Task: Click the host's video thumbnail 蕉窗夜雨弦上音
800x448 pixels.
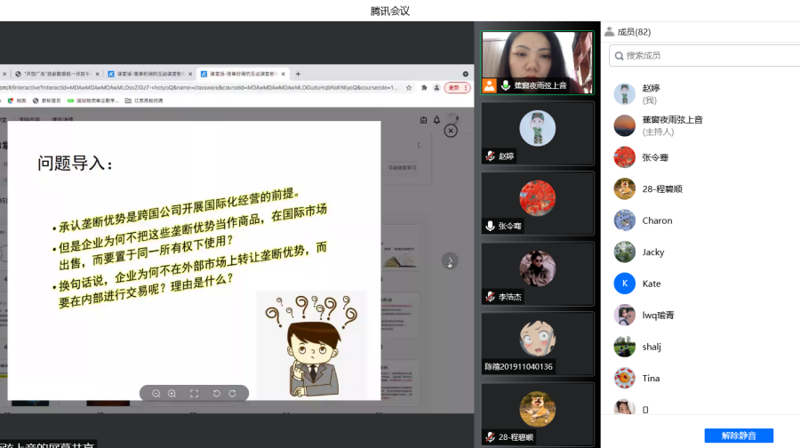Action: (x=537, y=62)
